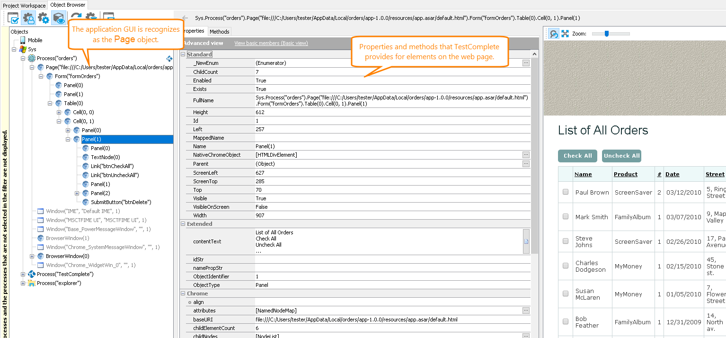This screenshot has height=338, width=726.
Task: Adjust the Zoom slider handle
Action: 606,34
